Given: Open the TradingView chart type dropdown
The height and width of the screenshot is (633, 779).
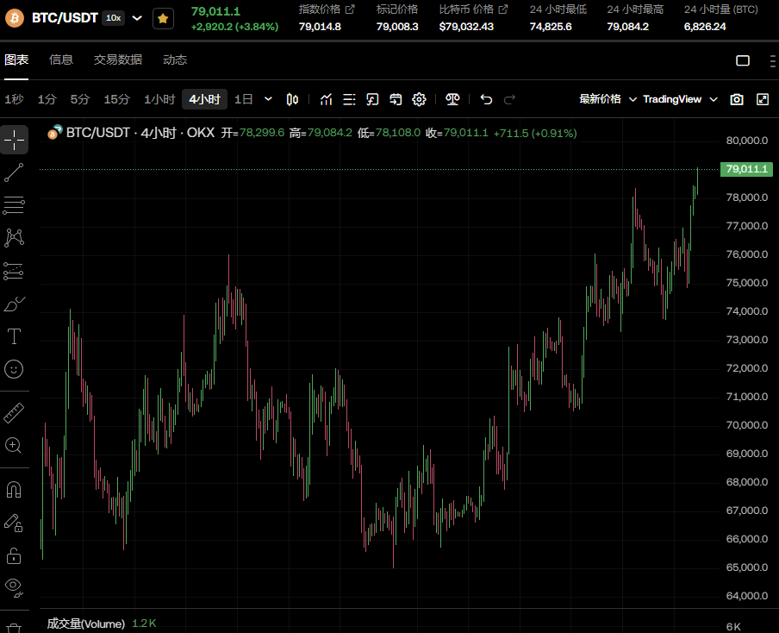Looking at the screenshot, I should point(680,99).
